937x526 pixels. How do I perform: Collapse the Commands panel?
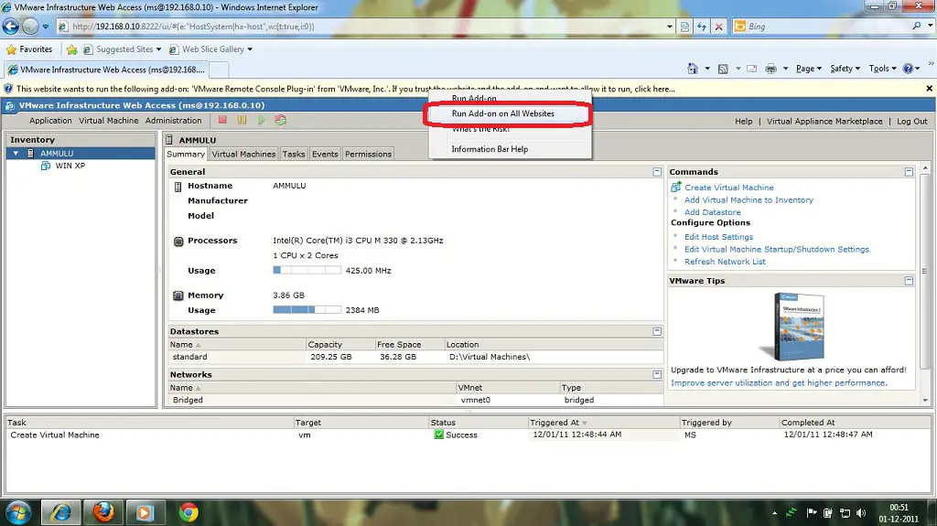[x=909, y=172]
